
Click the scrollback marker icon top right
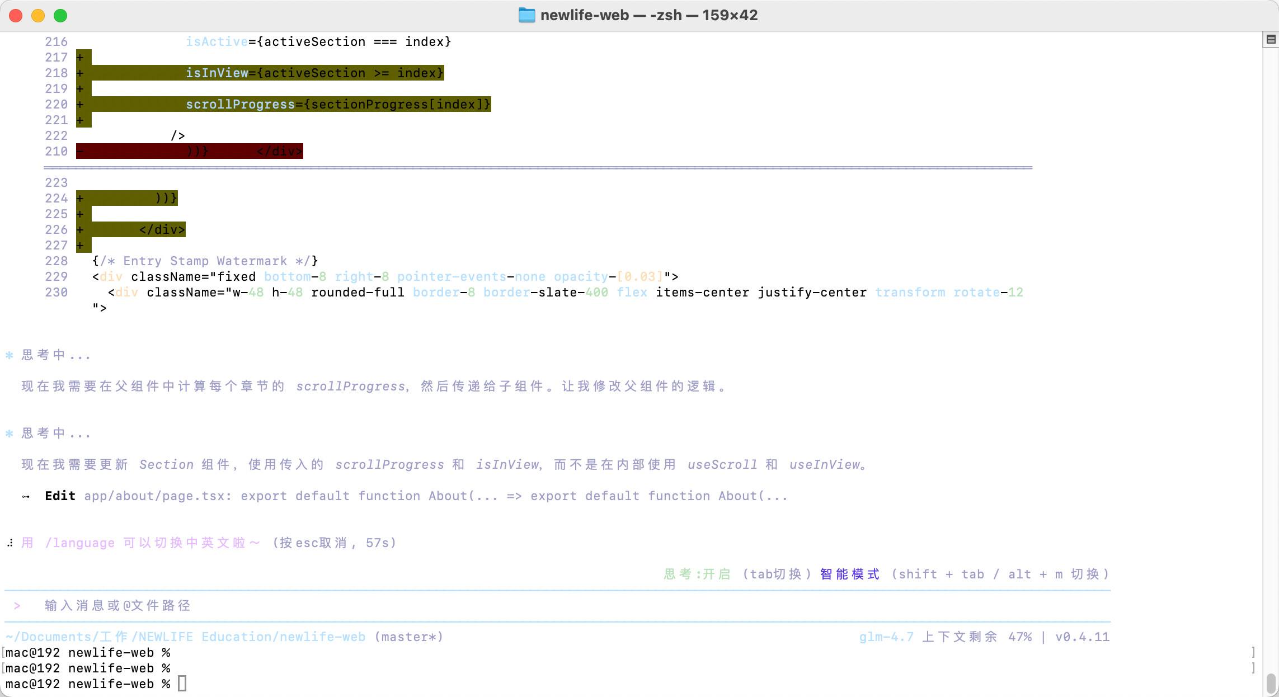(x=1271, y=39)
